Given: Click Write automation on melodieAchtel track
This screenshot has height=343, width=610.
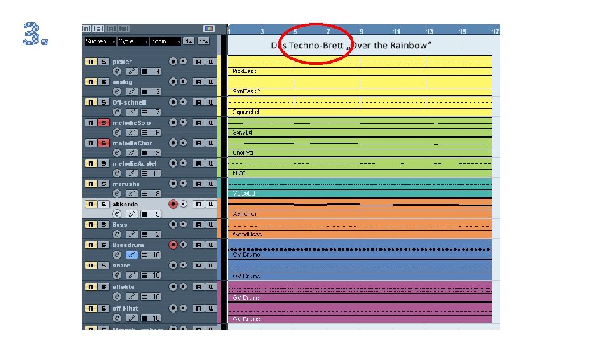Looking at the screenshot, I should click(x=210, y=163).
